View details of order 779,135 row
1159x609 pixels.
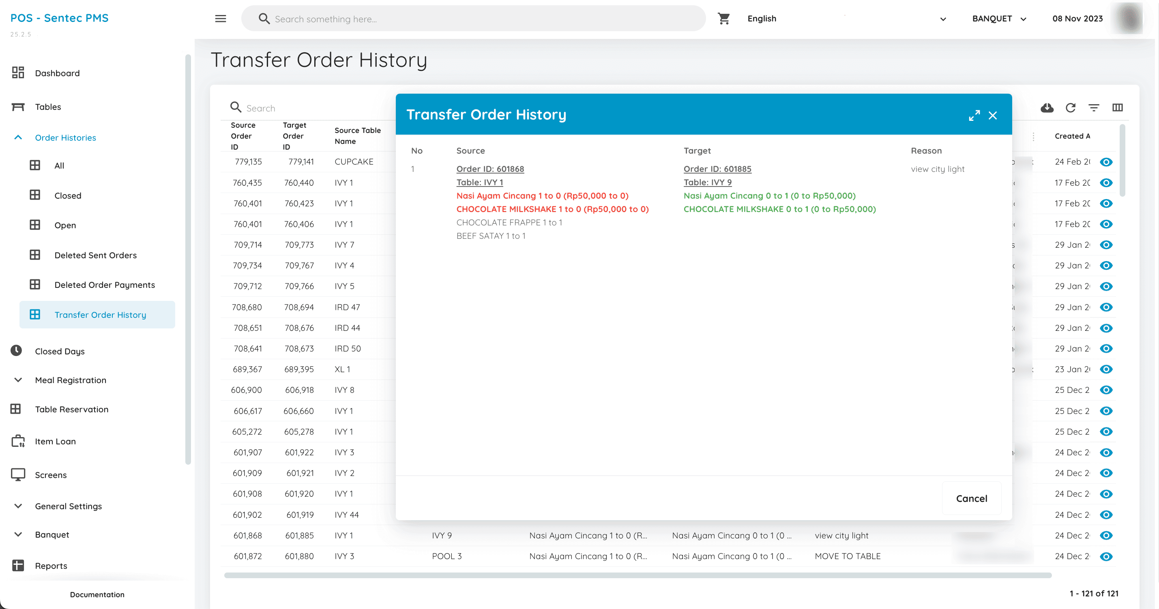pos(1106,162)
